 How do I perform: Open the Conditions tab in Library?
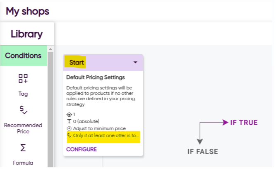click(x=24, y=56)
